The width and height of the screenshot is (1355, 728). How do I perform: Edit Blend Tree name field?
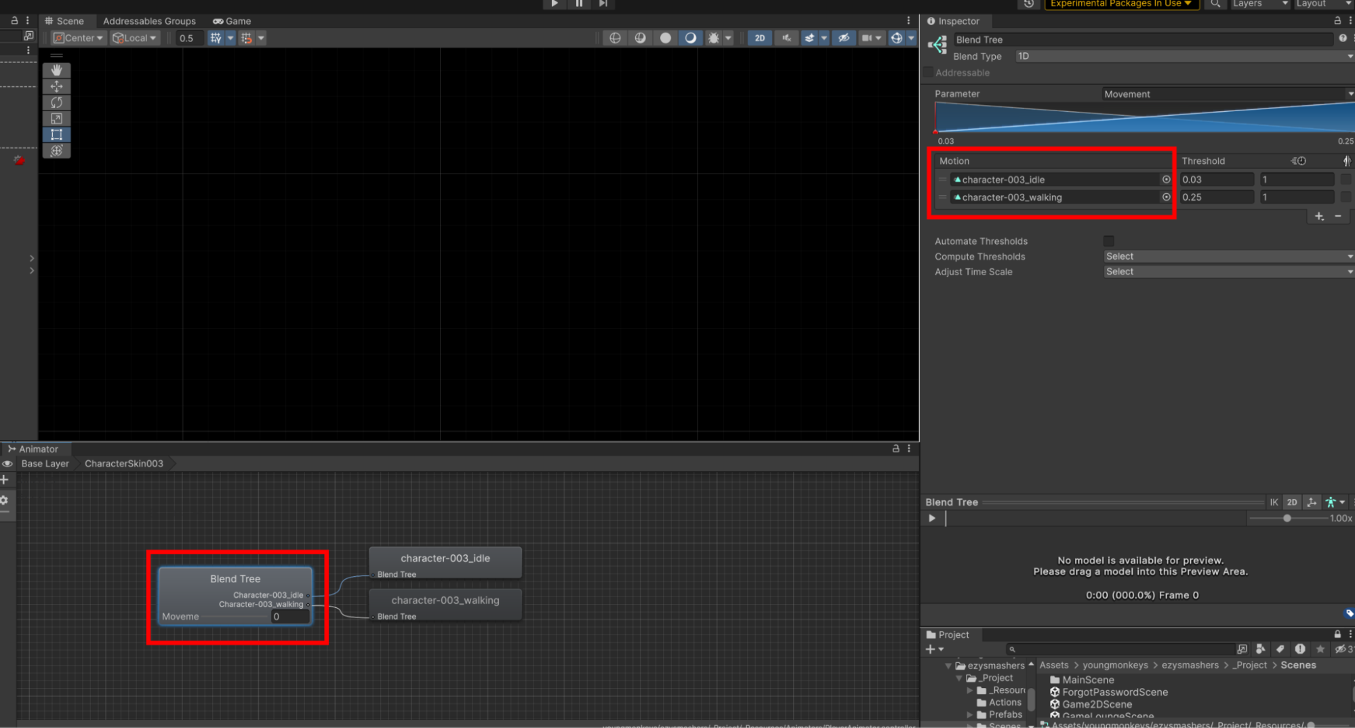click(1143, 39)
